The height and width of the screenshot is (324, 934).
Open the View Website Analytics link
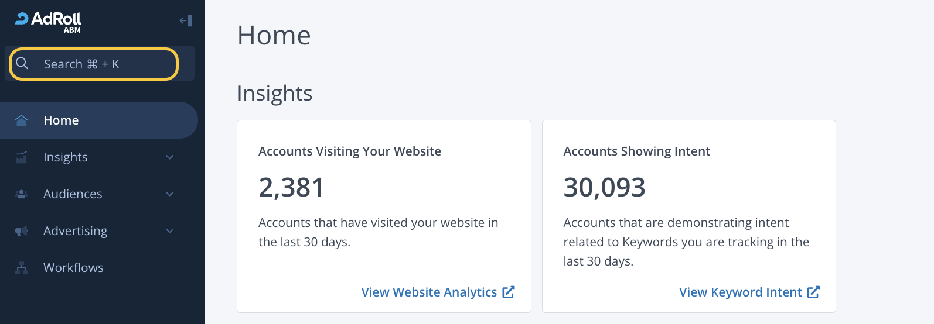[429, 292]
